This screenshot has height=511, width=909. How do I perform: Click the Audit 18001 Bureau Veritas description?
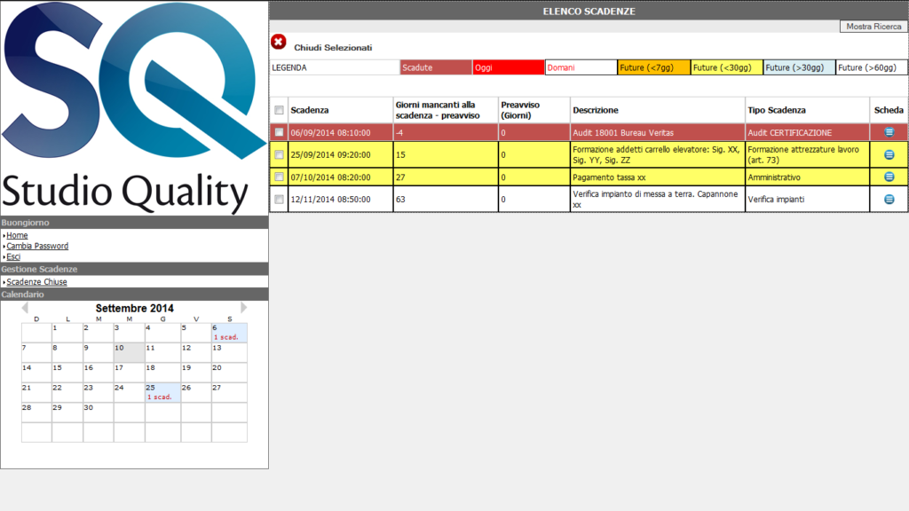658,133
